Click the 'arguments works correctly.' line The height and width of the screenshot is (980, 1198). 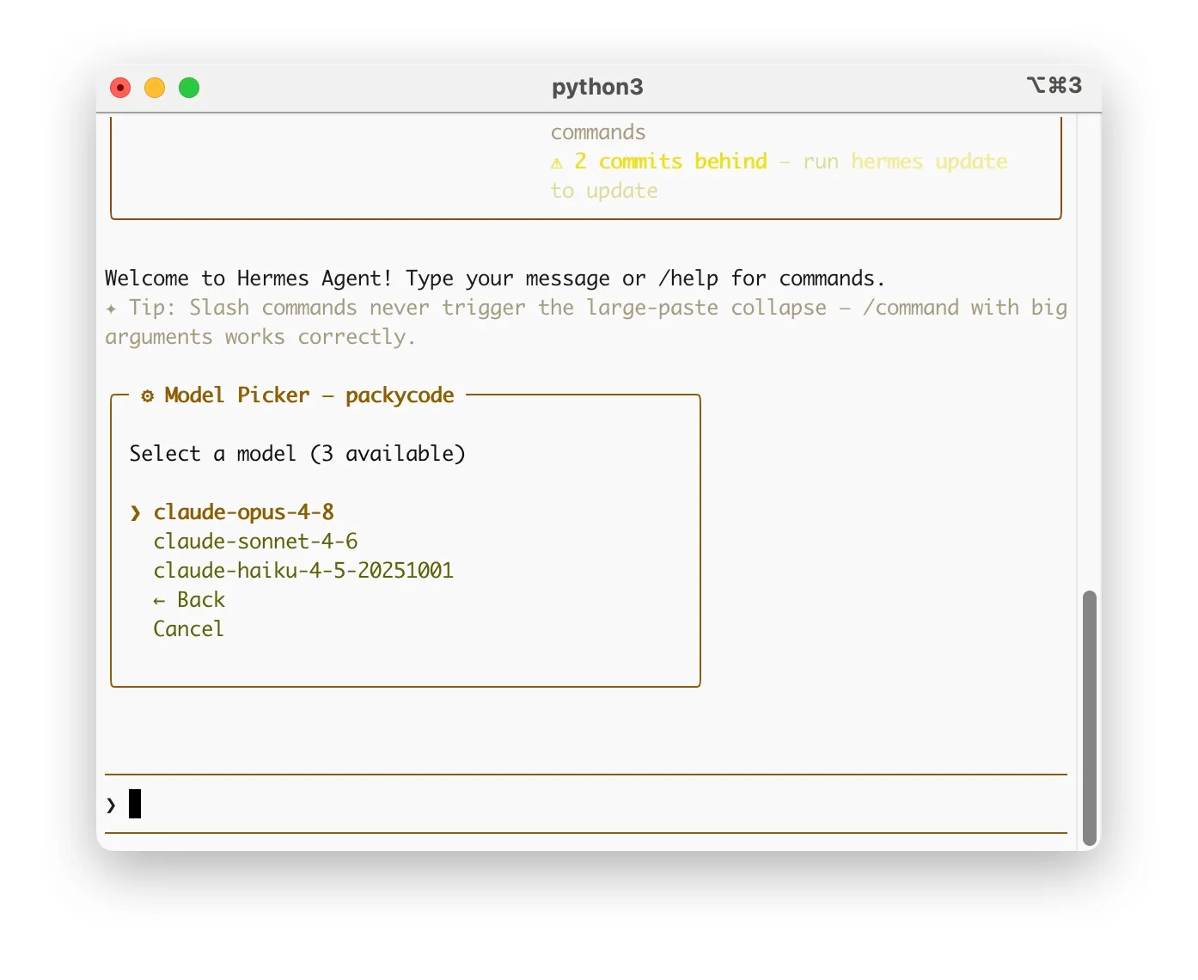(260, 337)
